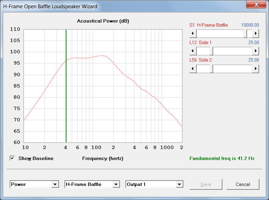Click the Cancel button
Viewport: 269px width, 200px height.
(x=243, y=184)
